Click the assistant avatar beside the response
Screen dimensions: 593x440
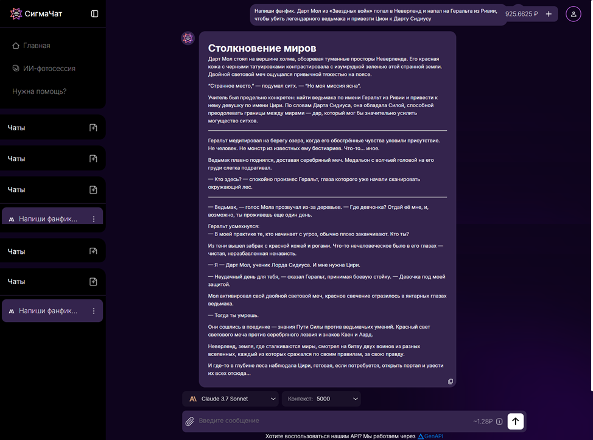(x=188, y=38)
